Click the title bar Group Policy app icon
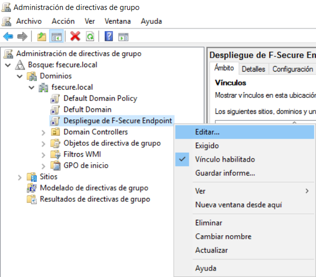 pos(6,7)
